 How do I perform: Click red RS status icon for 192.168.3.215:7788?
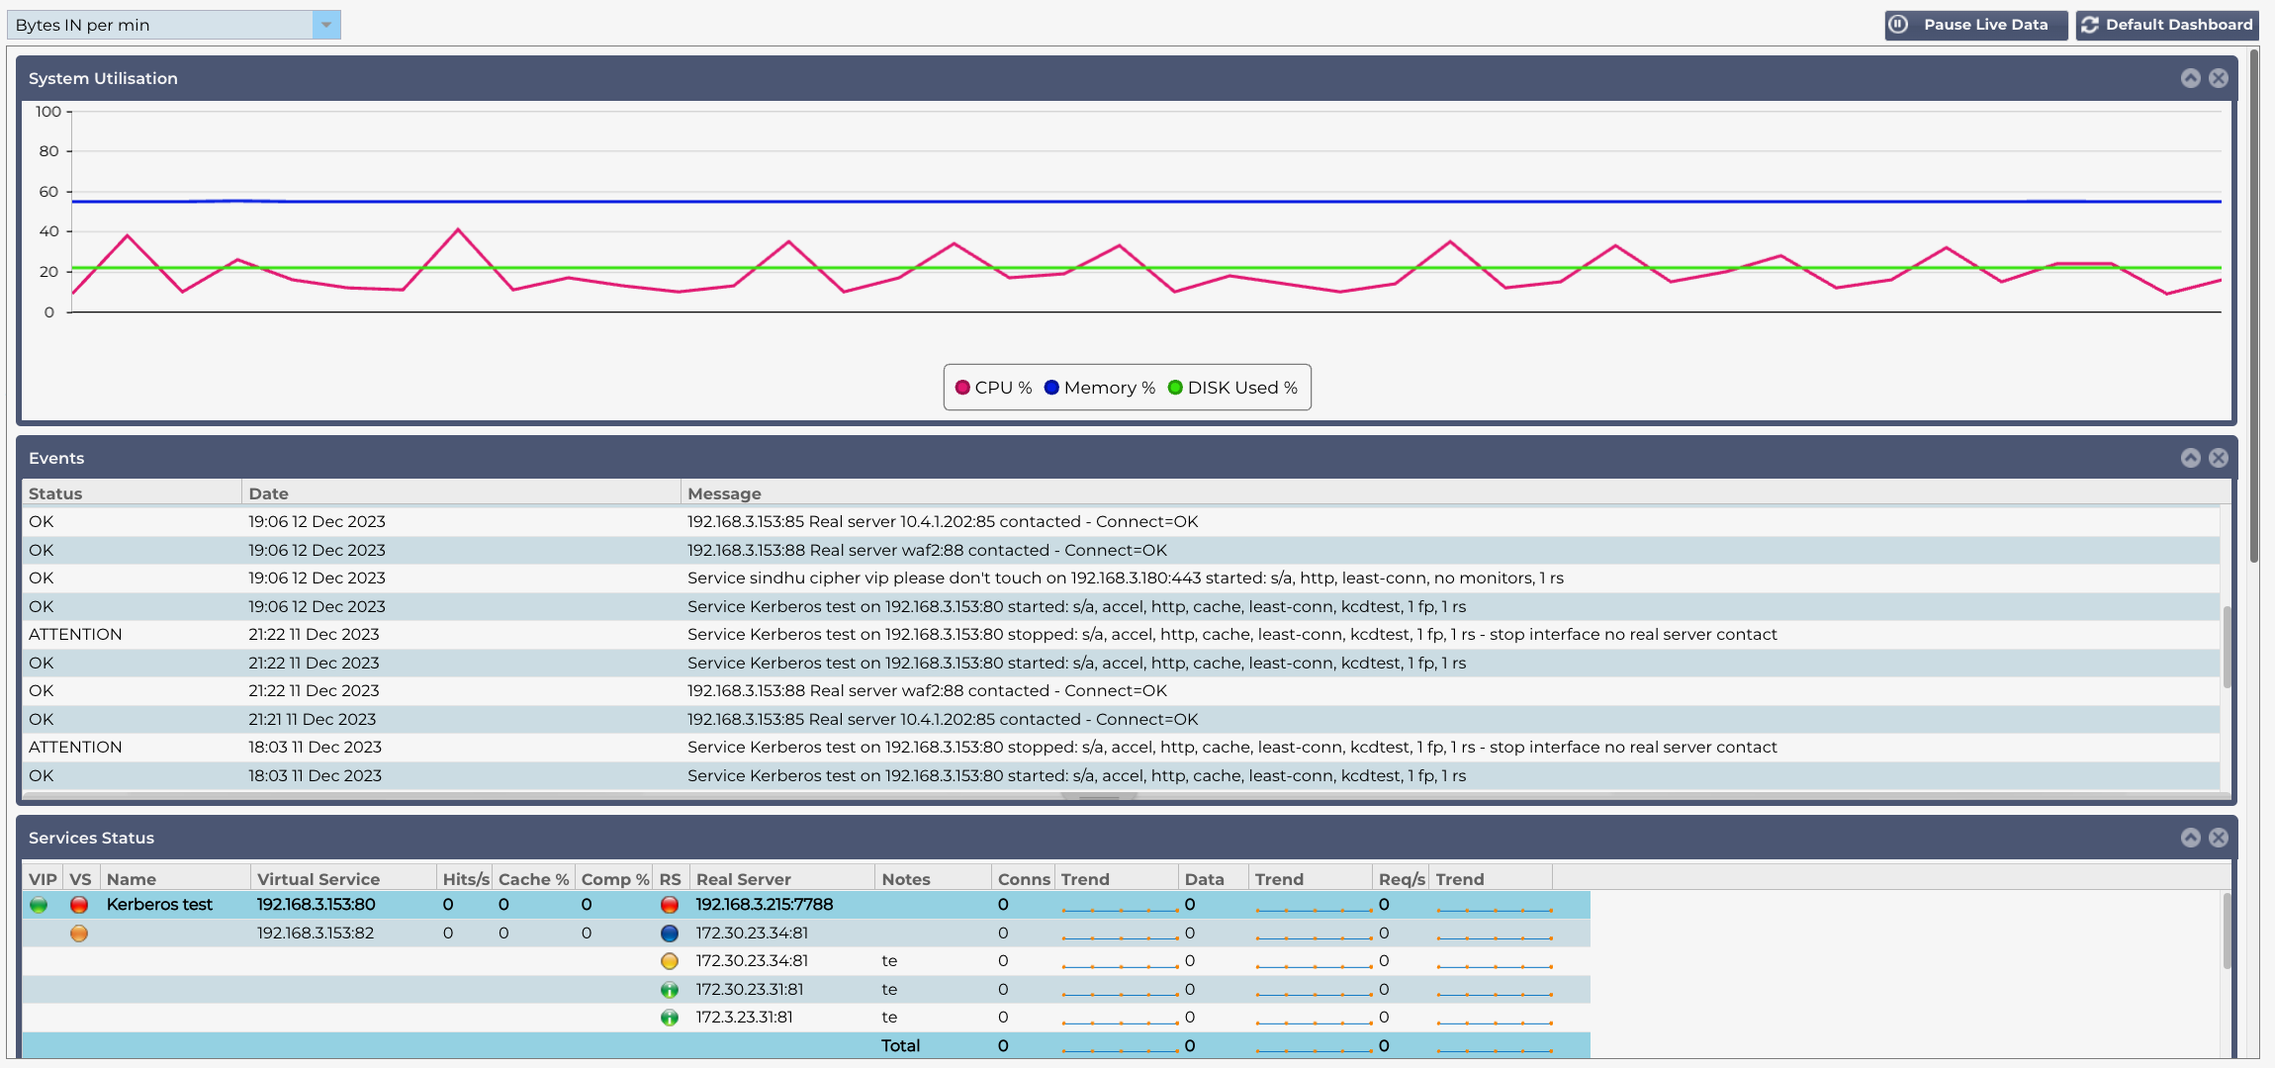point(670,905)
